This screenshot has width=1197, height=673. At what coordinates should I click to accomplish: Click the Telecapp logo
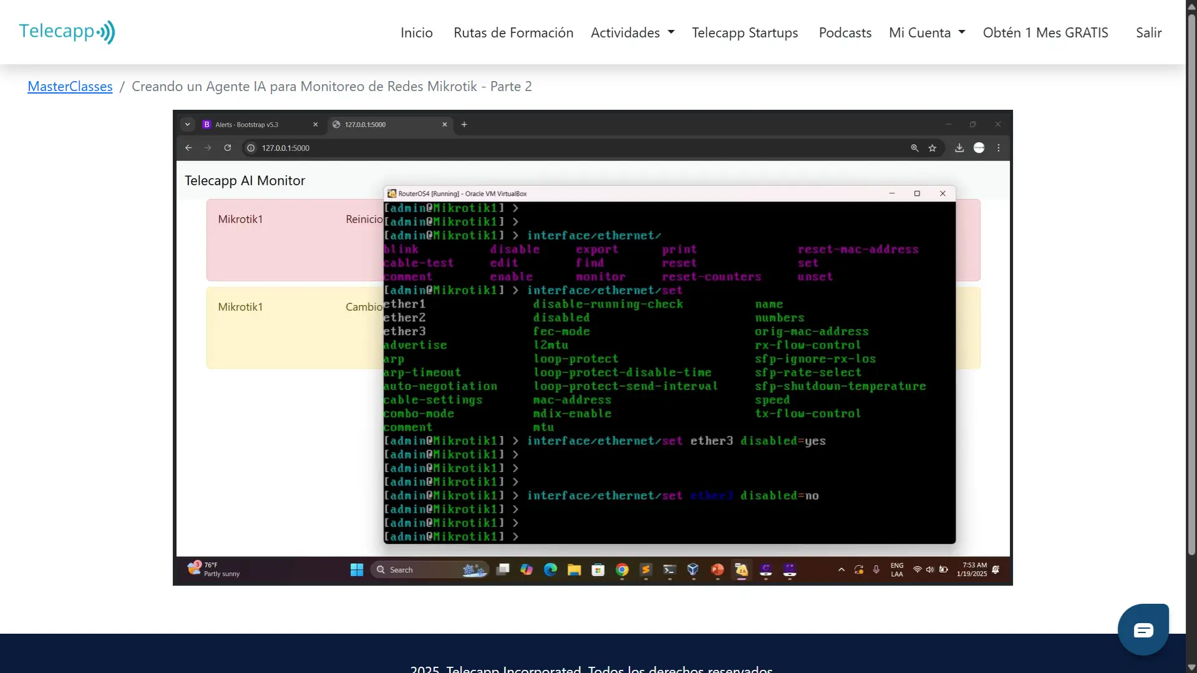tap(67, 32)
